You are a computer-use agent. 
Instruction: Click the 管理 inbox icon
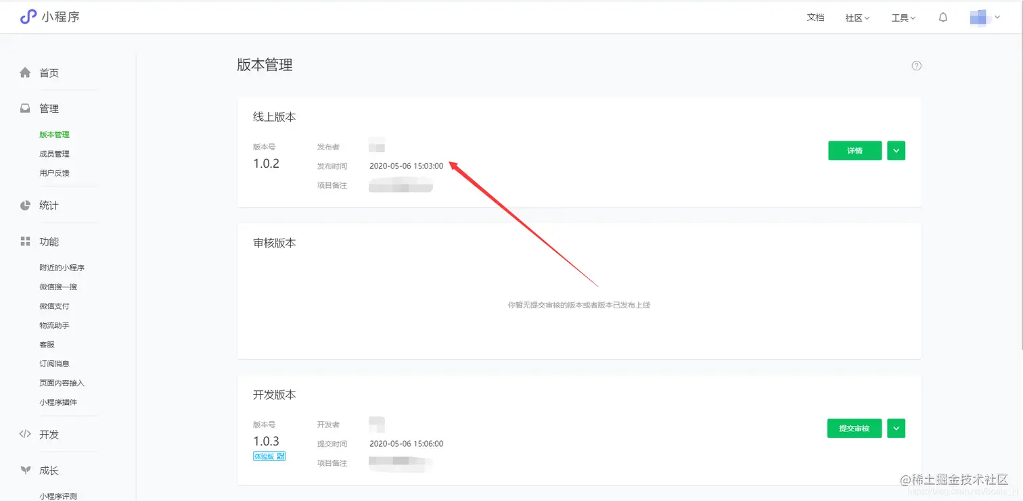(25, 108)
